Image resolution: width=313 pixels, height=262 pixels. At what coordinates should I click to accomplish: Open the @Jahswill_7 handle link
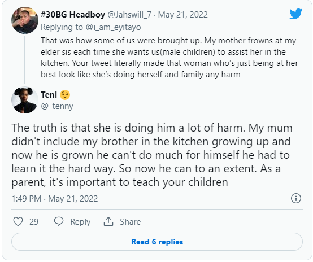(129, 15)
